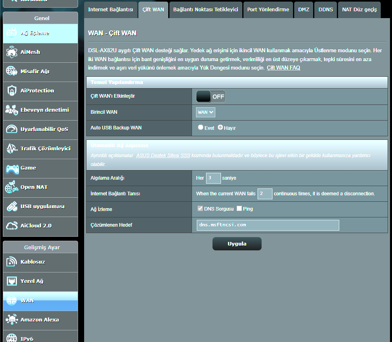Select the Ebeveyn denetimi menu label

(x=45, y=110)
